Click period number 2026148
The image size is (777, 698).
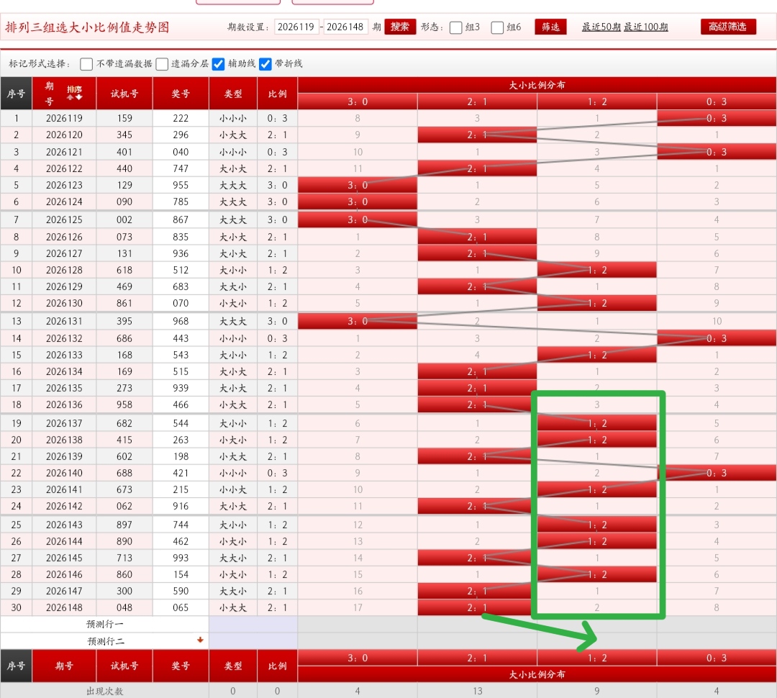(x=65, y=607)
